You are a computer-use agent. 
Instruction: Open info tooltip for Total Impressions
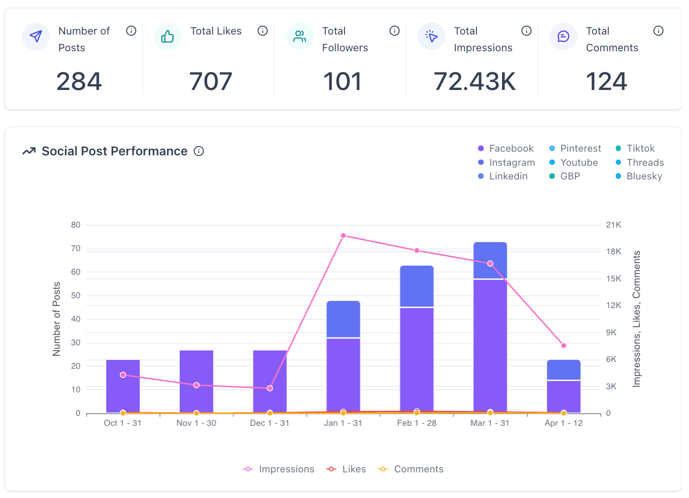pyautogui.click(x=527, y=31)
